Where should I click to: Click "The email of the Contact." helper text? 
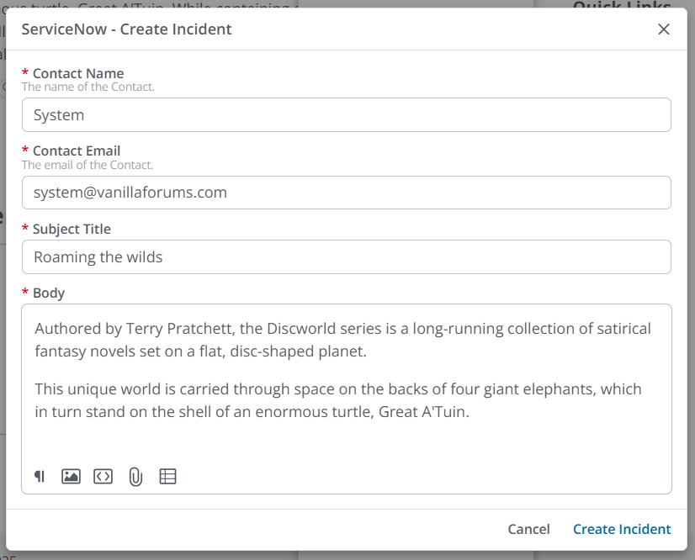pos(88,165)
